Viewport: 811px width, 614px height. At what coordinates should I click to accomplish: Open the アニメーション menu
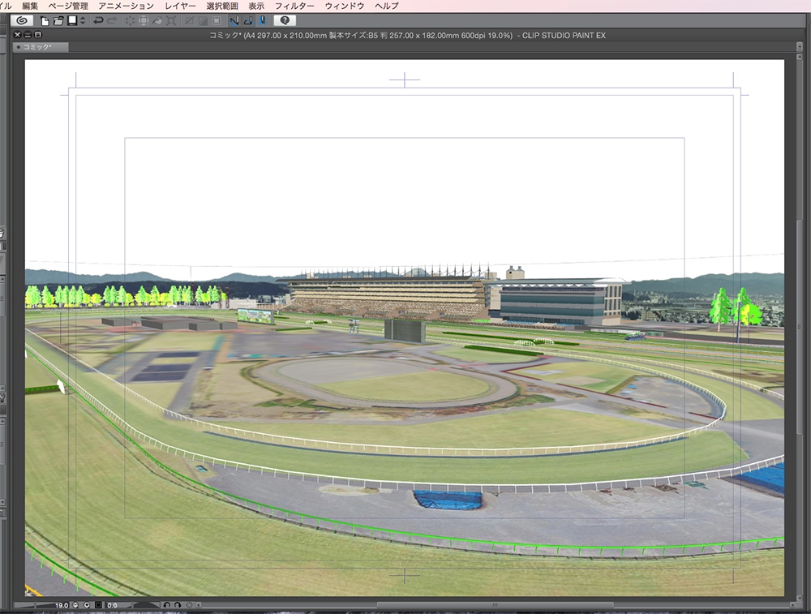pyautogui.click(x=127, y=6)
